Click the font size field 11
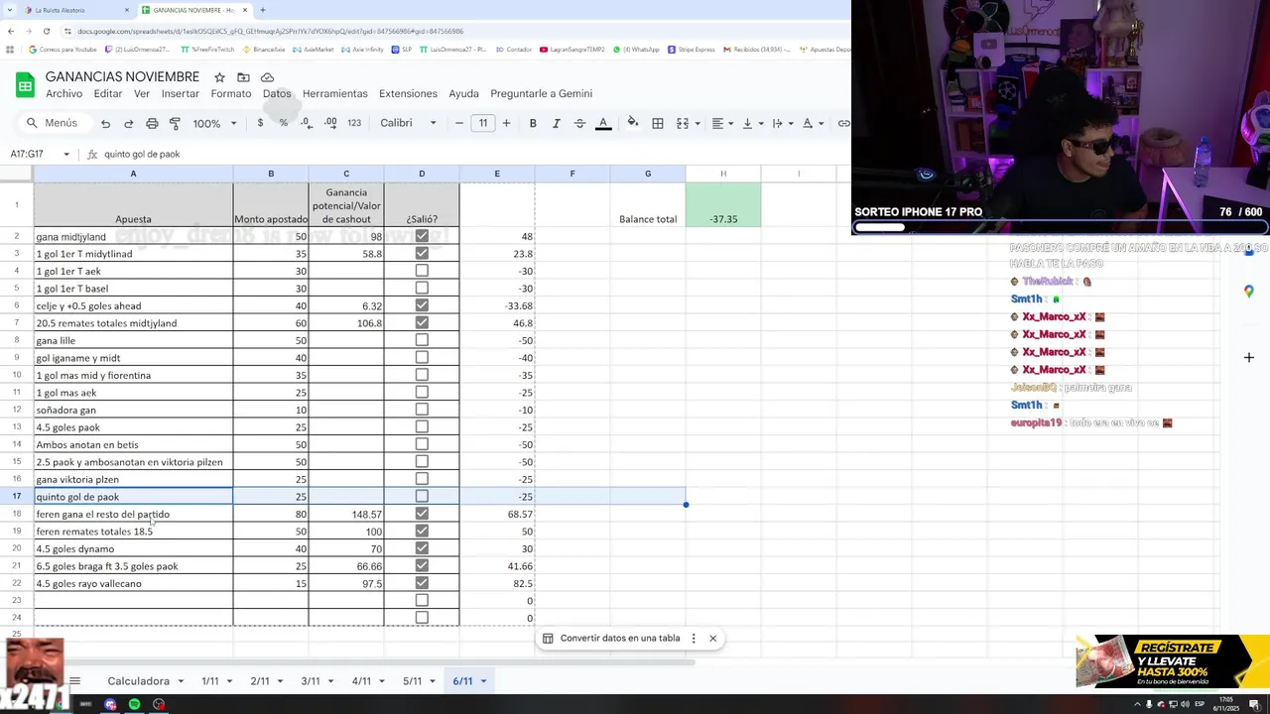The width and height of the screenshot is (1270, 714). pos(482,123)
